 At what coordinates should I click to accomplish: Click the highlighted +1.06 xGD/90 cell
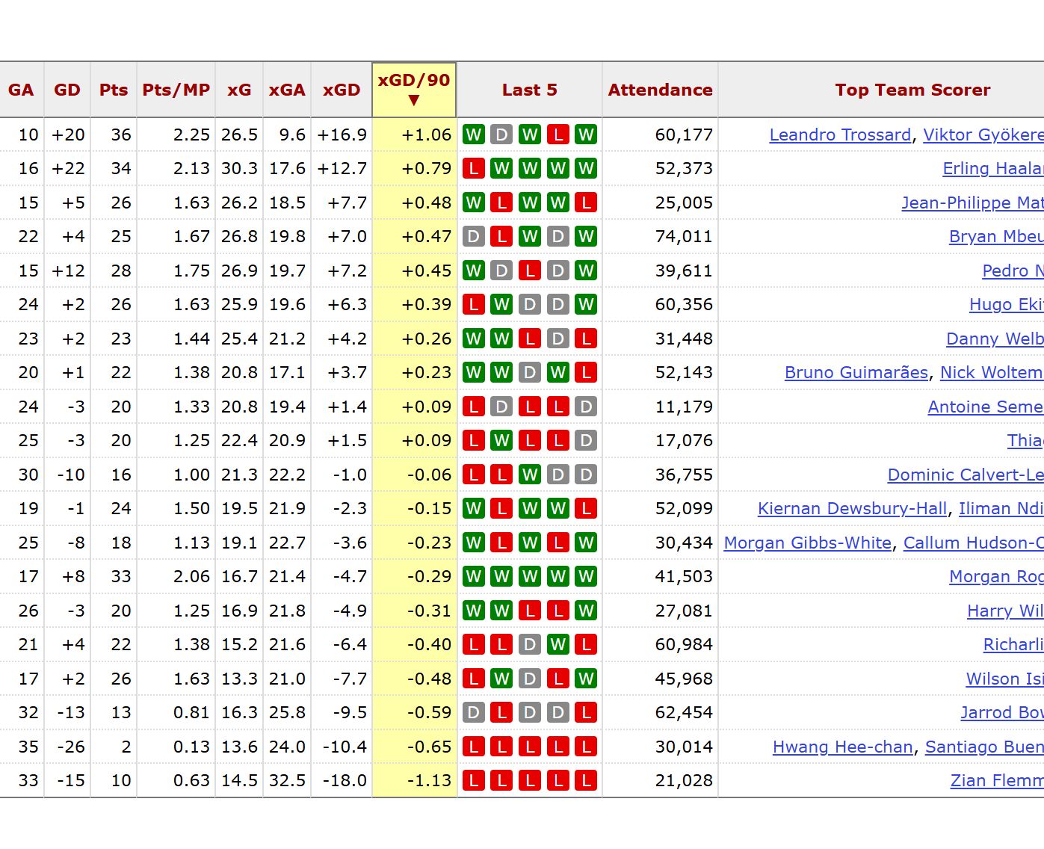[415, 135]
